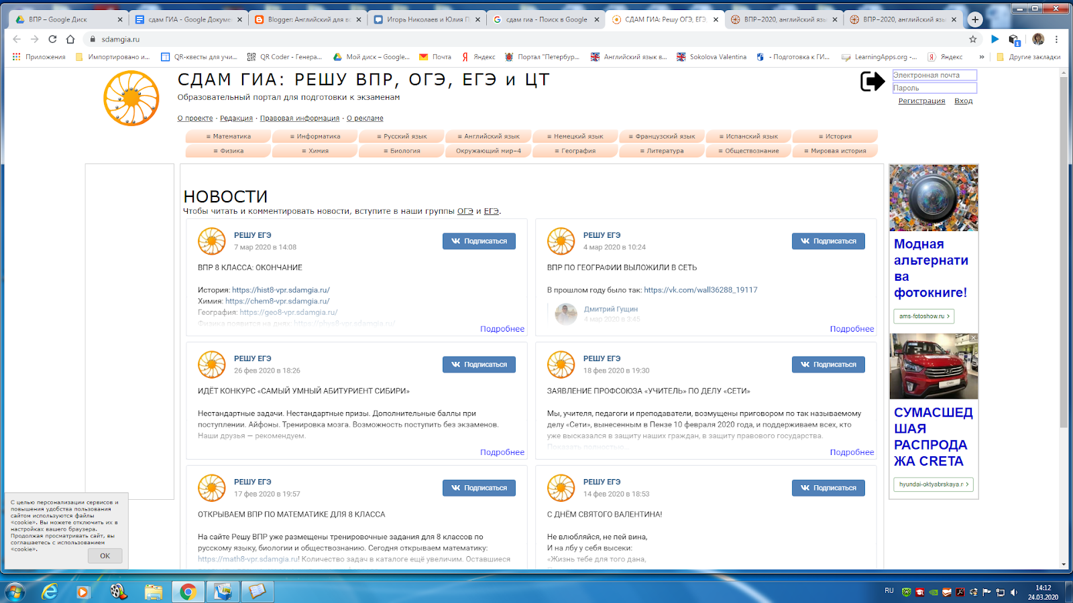
Task: Open the Приложения apps shortcut
Action: point(39,57)
